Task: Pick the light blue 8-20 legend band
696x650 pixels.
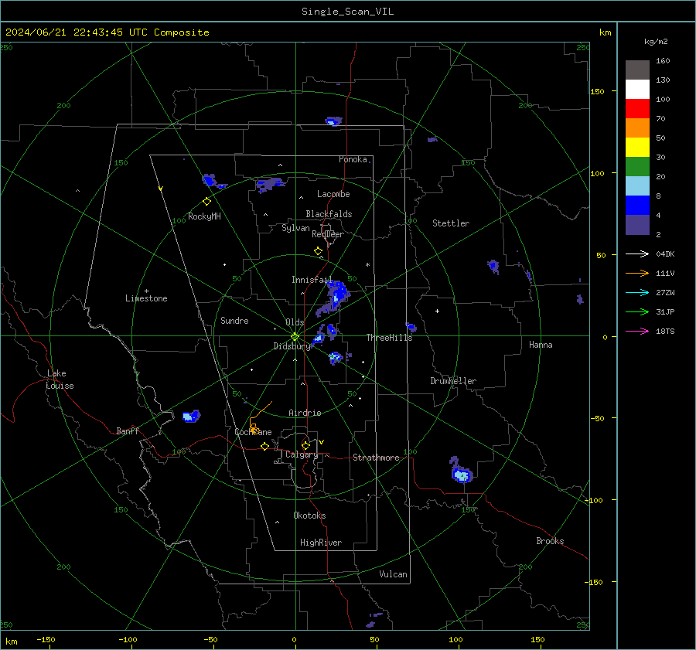Action: click(637, 186)
